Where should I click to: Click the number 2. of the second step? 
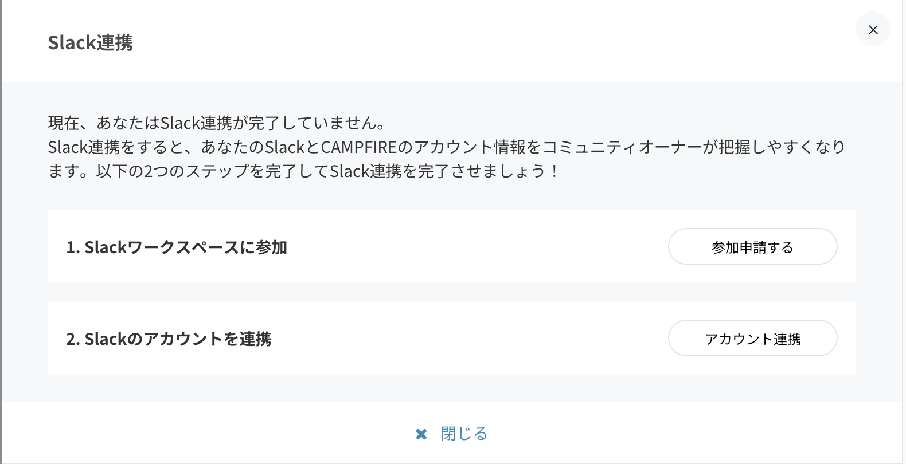(73, 339)
